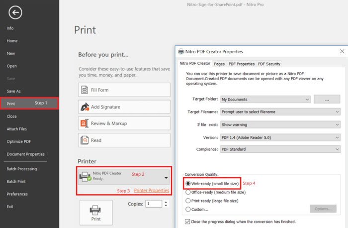Switch to PDF Security tab
348x228 pixels.
pos(269,64)
